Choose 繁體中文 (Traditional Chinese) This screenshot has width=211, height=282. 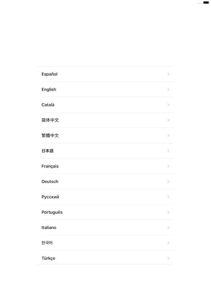tap(105, 136)
